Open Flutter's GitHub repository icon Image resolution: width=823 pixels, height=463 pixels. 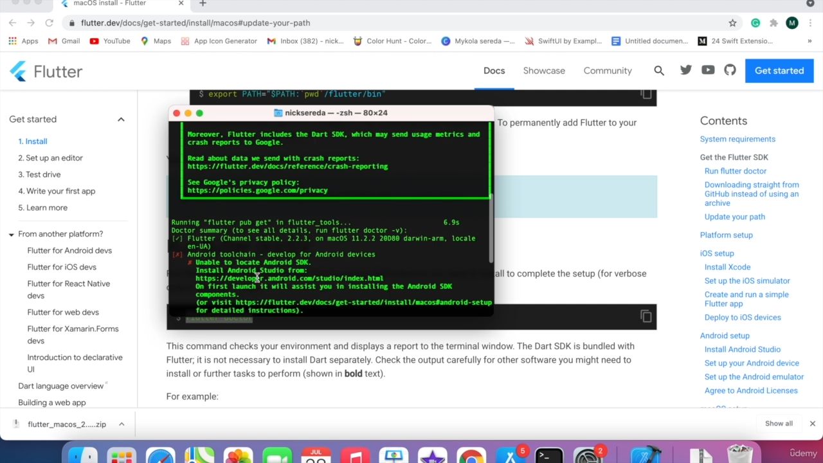coord(730,70)
